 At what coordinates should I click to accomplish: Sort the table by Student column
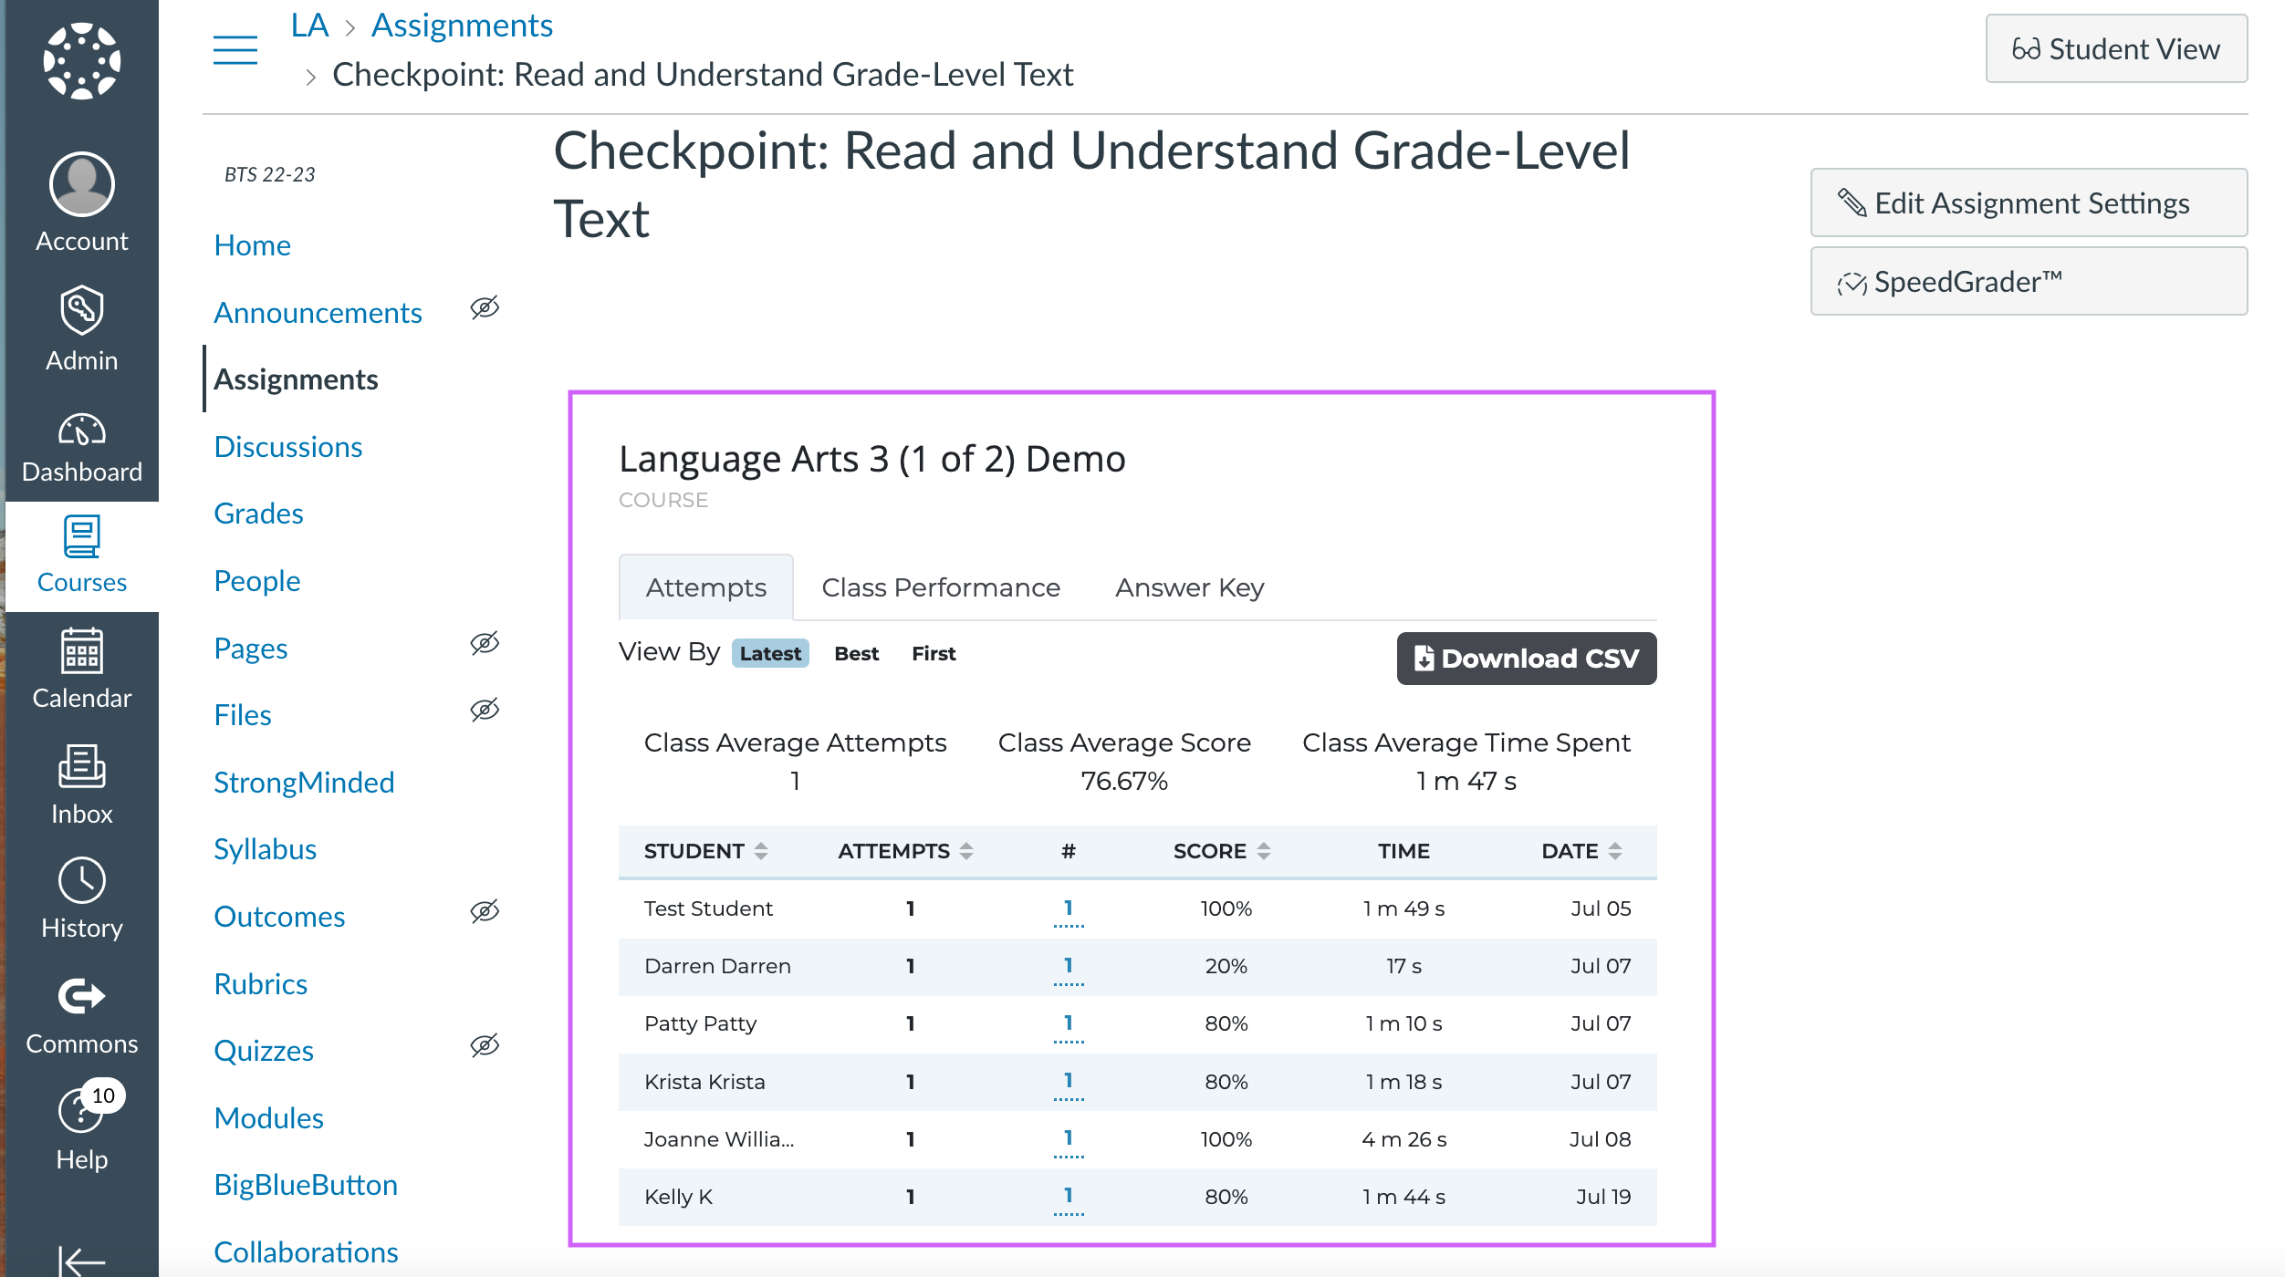click(x=705, y=851)
